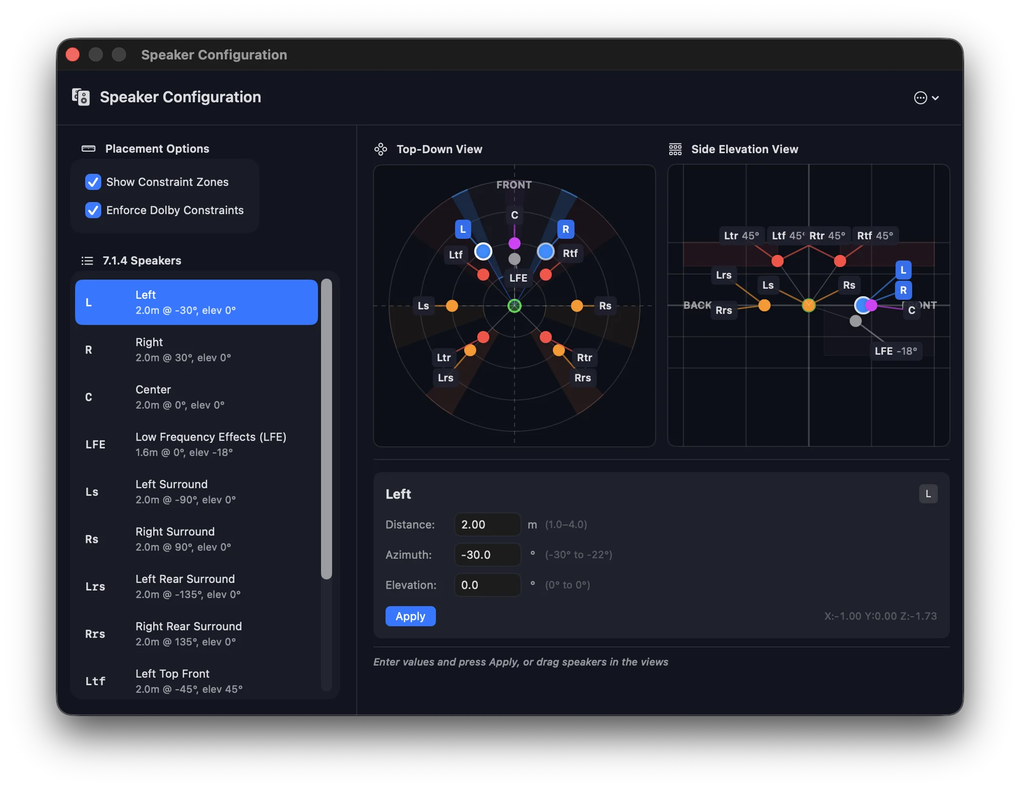Screen dimensions: 1020x790
Task: Click the Side Elevation View grid icon
Action: pyautogui.click(x=675, y=149)
